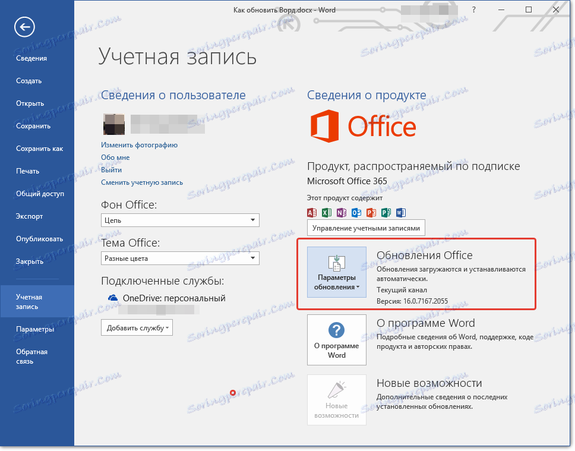Open Параметры in the sidebar
This screenshot has width=575, height=451.
coord(35,329)
